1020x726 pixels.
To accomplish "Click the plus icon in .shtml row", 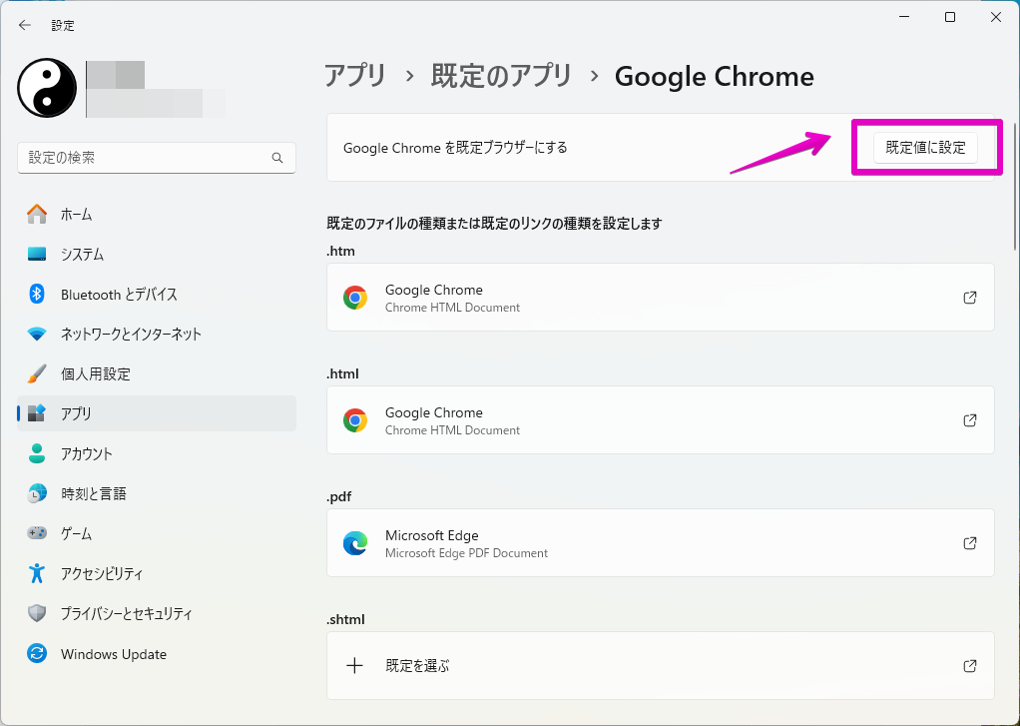I will (x=354, y=665).
